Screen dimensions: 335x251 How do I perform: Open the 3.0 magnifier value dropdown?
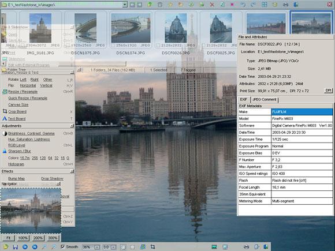point(114,247)
